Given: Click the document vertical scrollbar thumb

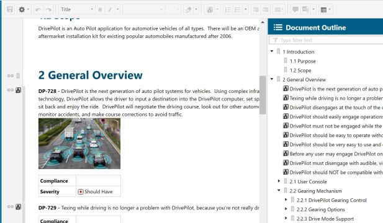Looking at the screenshot, I should (x=263, y=95).
